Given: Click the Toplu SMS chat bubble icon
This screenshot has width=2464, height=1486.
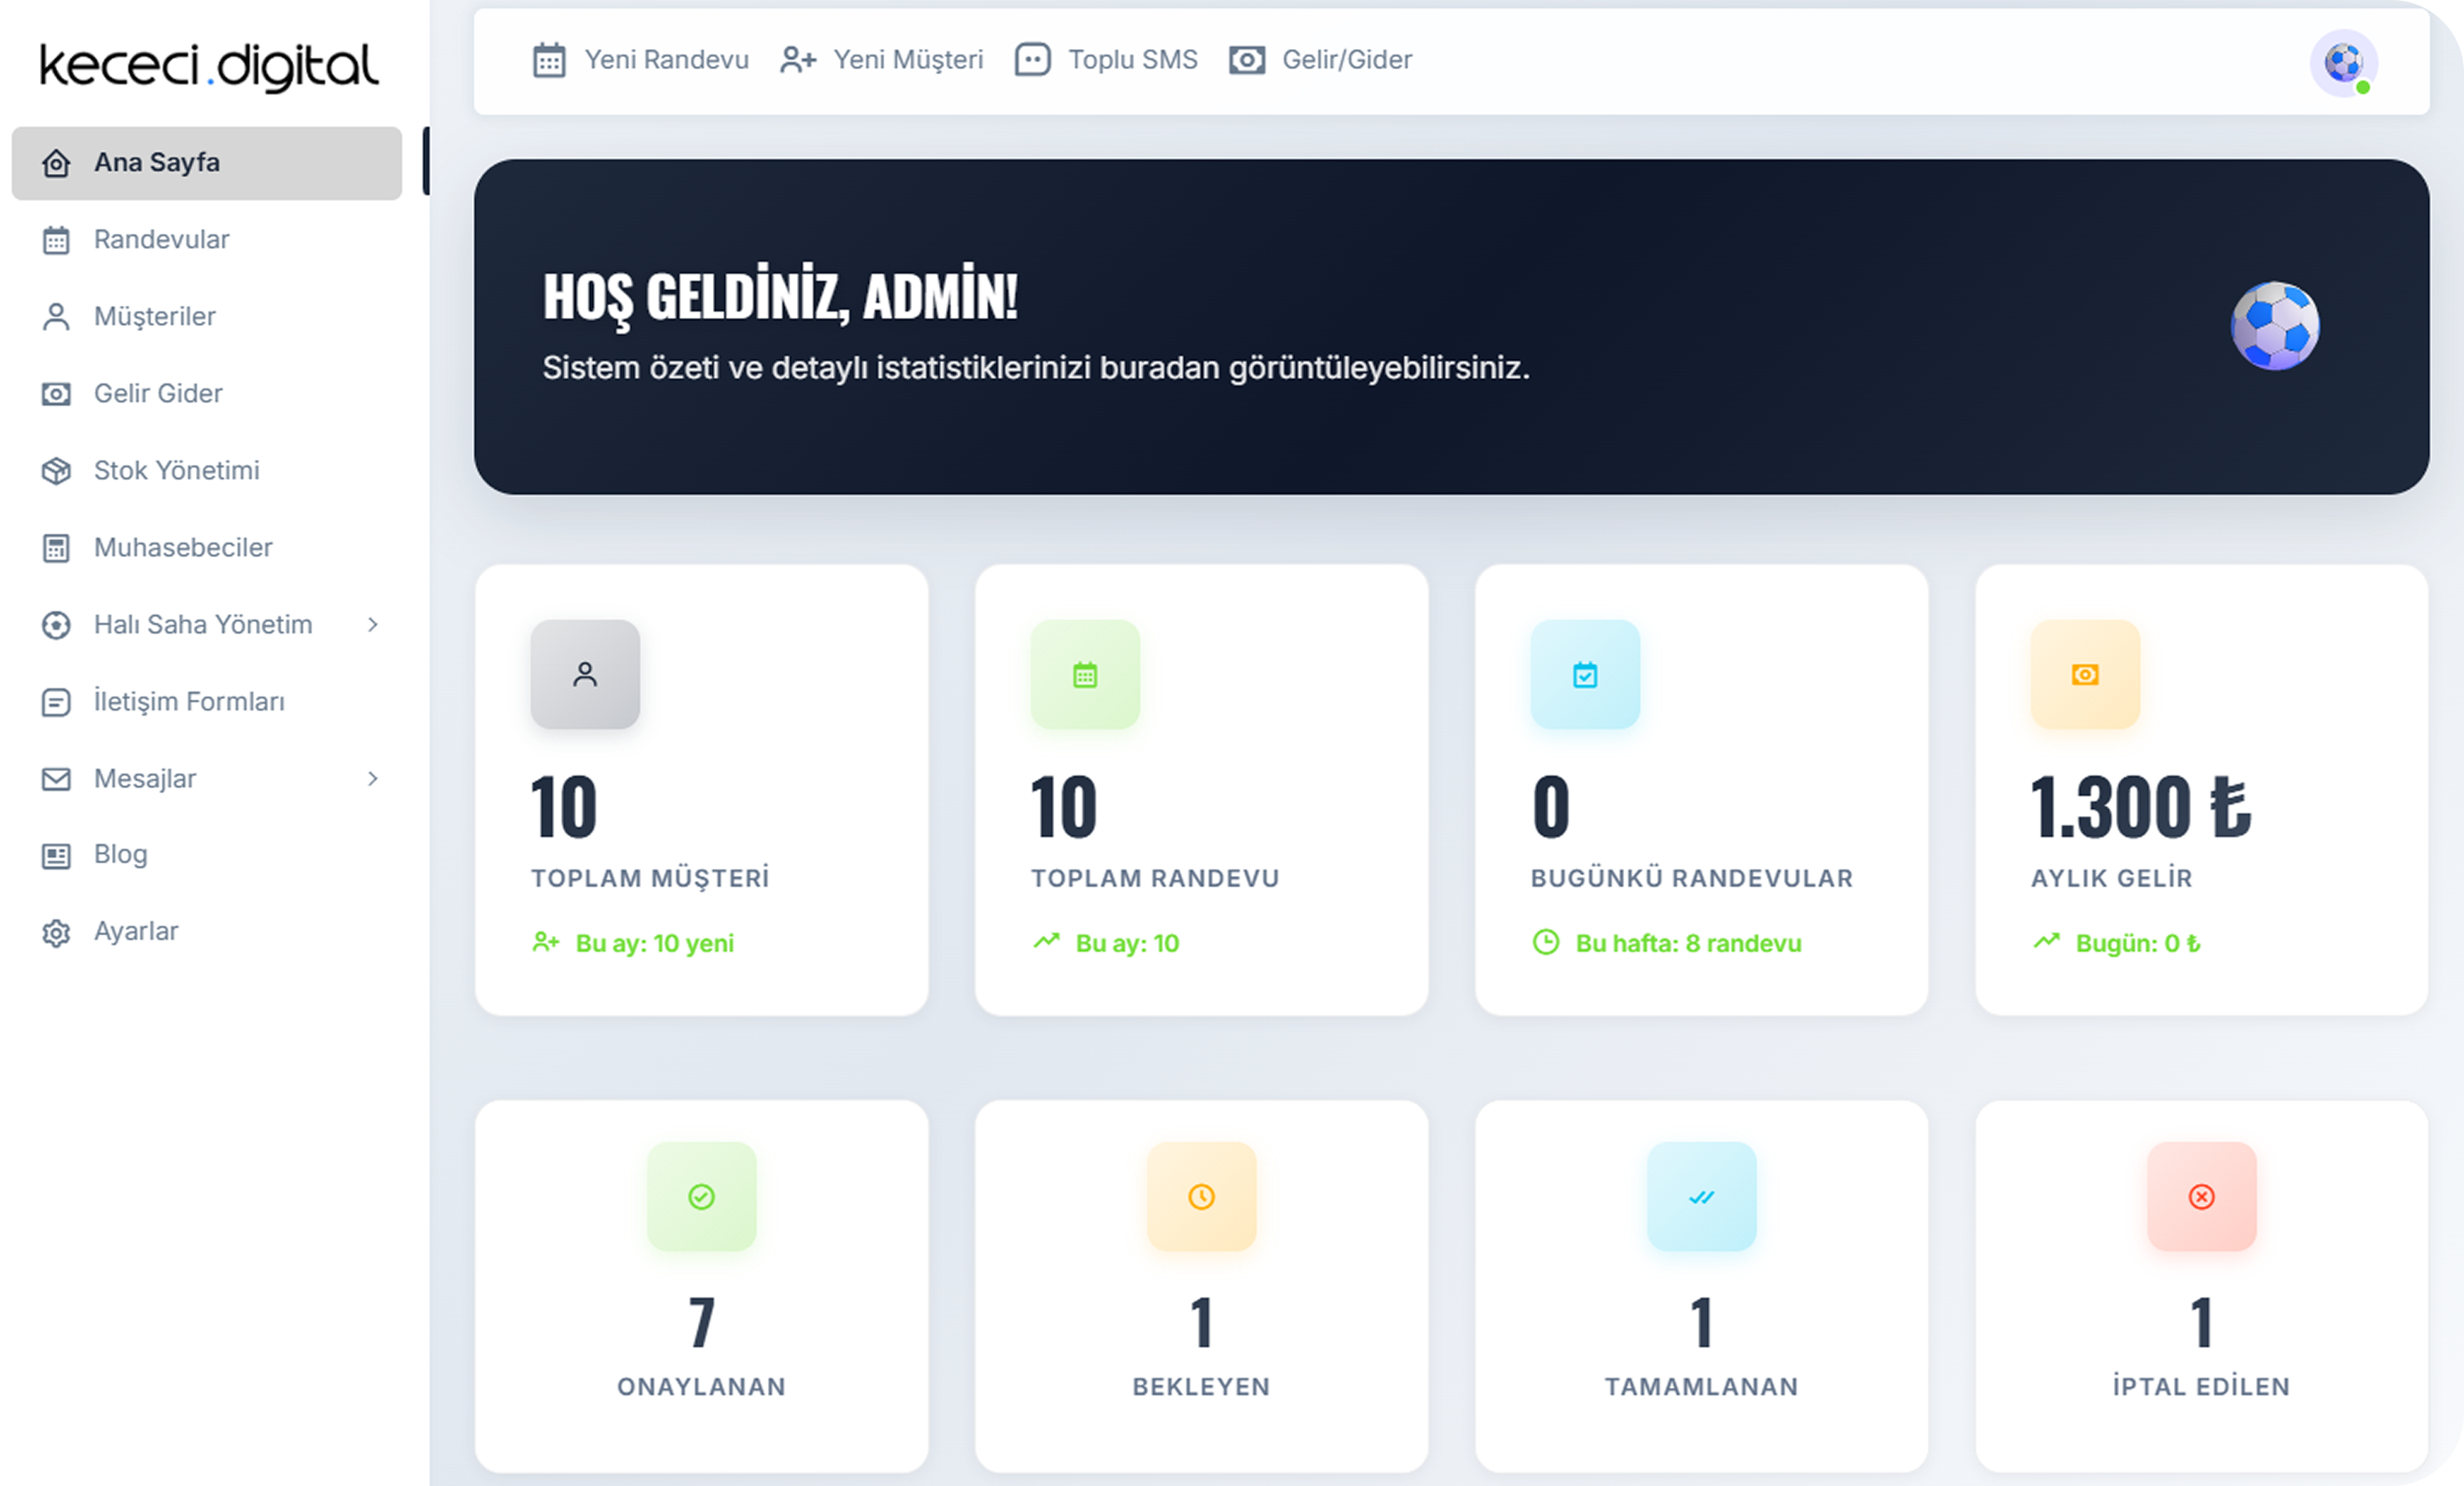Looking at the screenshot, I should (1032, 60).
